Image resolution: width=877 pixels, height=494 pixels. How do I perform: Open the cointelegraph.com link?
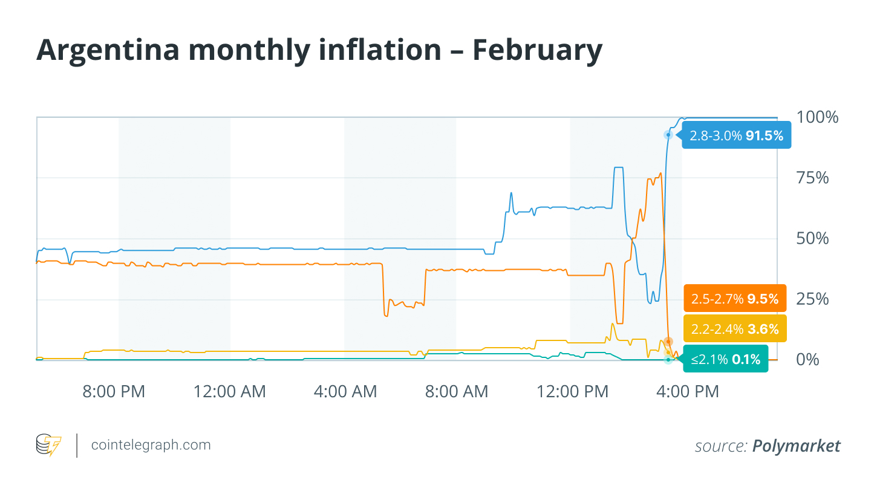pos(151,445)
